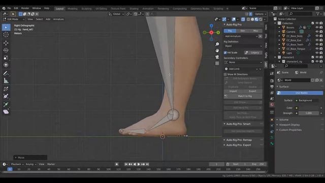Viewport: 325px width, 183px height.
Task: Switch perspective/orthographic grid icon
Action: pyautogui.click(x=217, y=63)
